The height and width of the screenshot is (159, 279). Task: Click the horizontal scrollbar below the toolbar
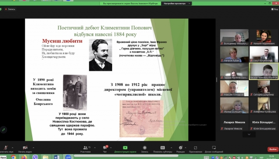pyautogui.click(x=126, y=156)
